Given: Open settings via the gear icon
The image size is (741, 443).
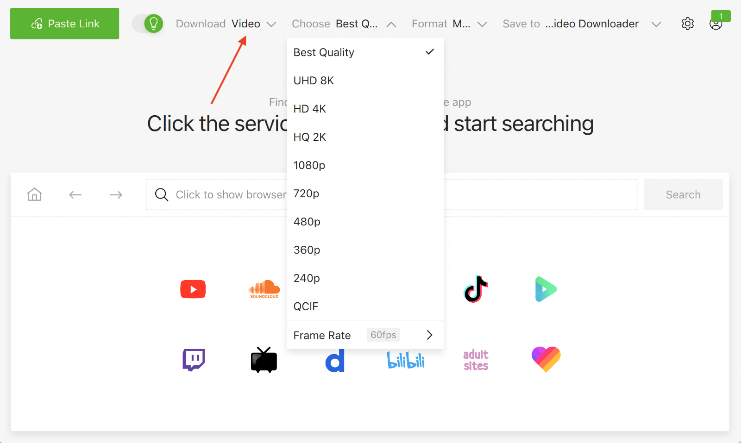Looking at the screenshot, I should (x=688, y=24).
